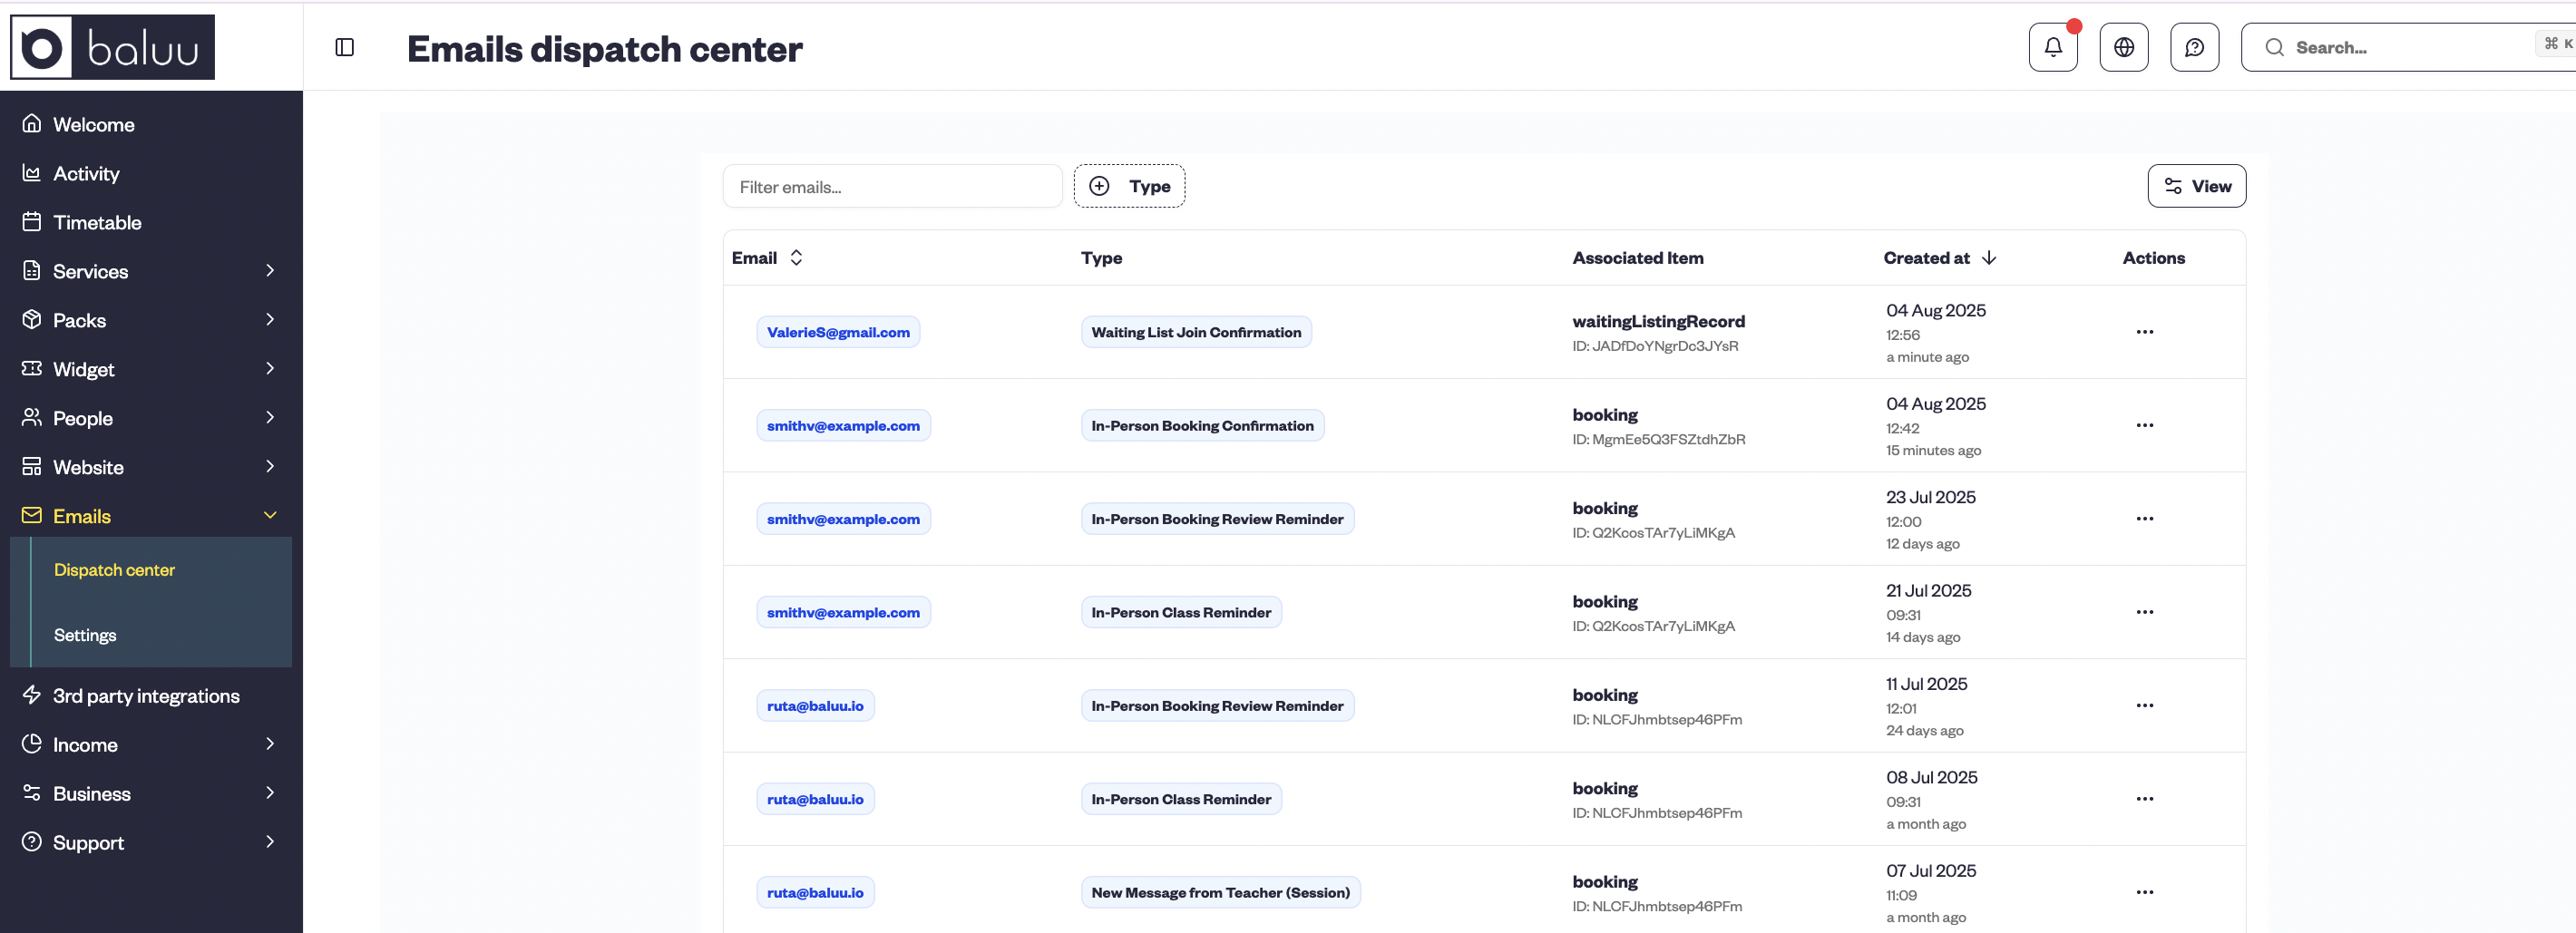This screenshot has height=933, width=2576.
Task: Click the Welcome home icon
Action: tap(32, 123)
